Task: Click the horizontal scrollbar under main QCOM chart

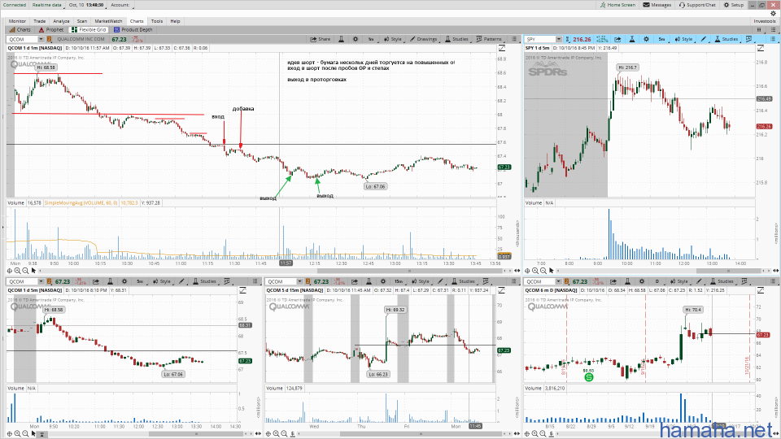Action: (409, 271)
